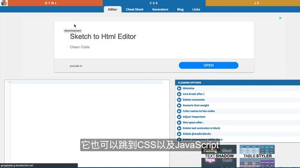Toggle the Minimize cleaning option
Screen dimensions: 300x168
tap(179, 88)
